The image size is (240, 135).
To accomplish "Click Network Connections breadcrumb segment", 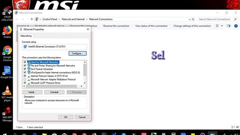I will pyautogui.click(x=101, y=19).
